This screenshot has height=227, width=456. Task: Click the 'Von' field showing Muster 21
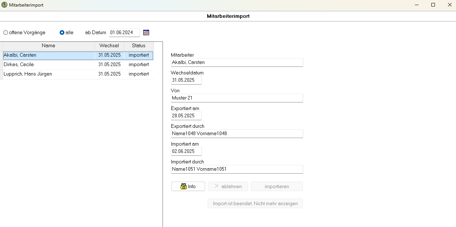coord(237,98)
